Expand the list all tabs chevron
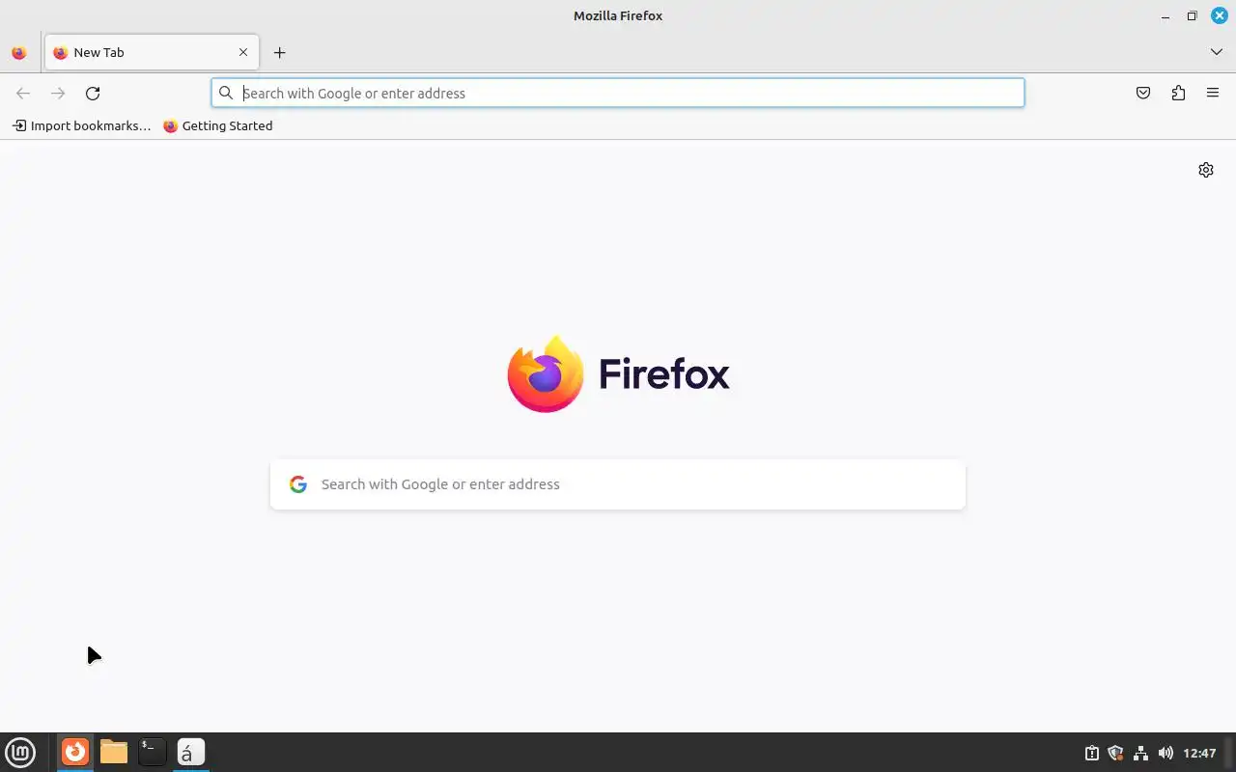1236x772 pixels. point(1216,52)
